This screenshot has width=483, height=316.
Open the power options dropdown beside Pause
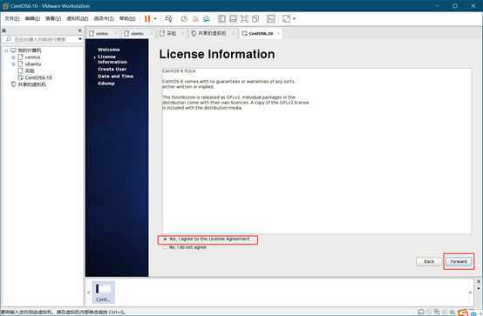[155, 19]
